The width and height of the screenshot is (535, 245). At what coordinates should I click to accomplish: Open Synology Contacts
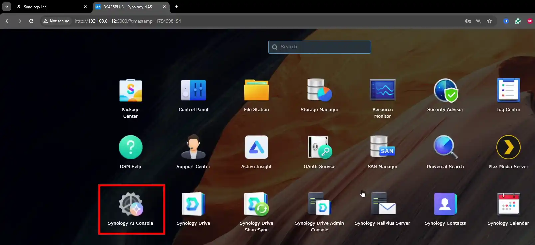[445, 204]
